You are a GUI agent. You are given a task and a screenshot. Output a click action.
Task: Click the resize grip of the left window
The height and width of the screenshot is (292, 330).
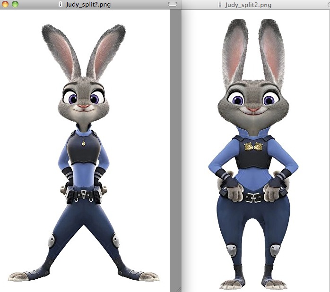tap(178, 289)
